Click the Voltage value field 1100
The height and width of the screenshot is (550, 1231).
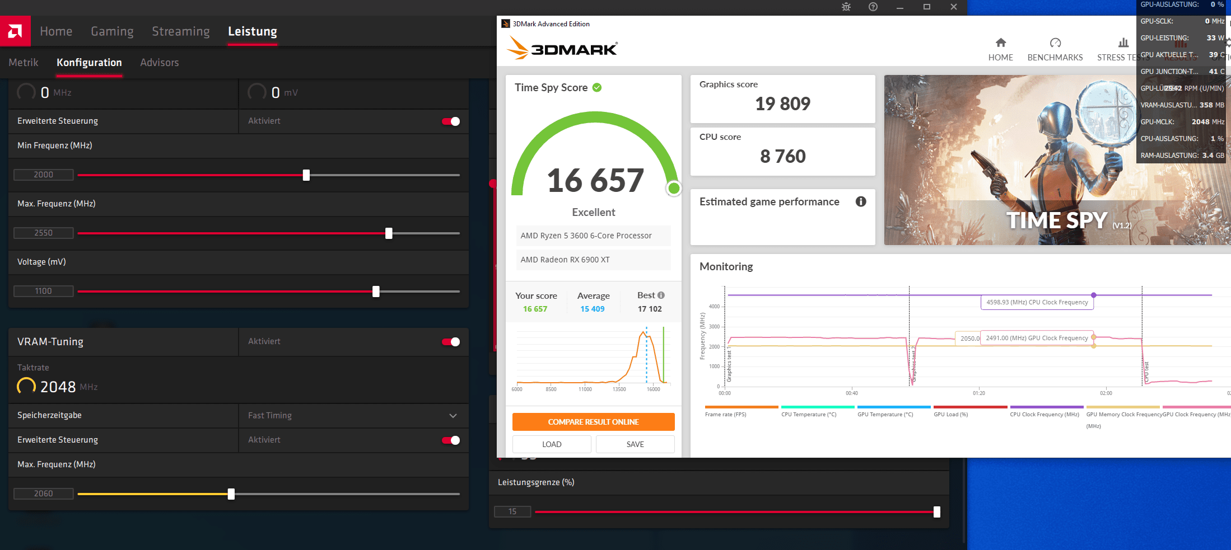click(43, 291)
